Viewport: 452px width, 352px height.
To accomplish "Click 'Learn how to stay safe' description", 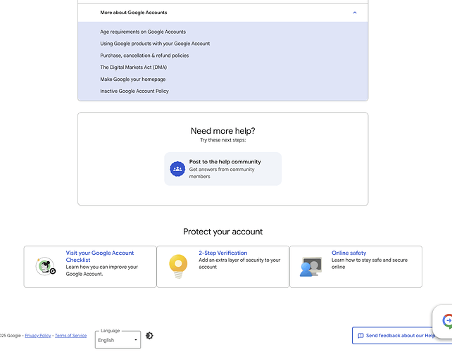I will pyautogui.click(x=369, y=263).
